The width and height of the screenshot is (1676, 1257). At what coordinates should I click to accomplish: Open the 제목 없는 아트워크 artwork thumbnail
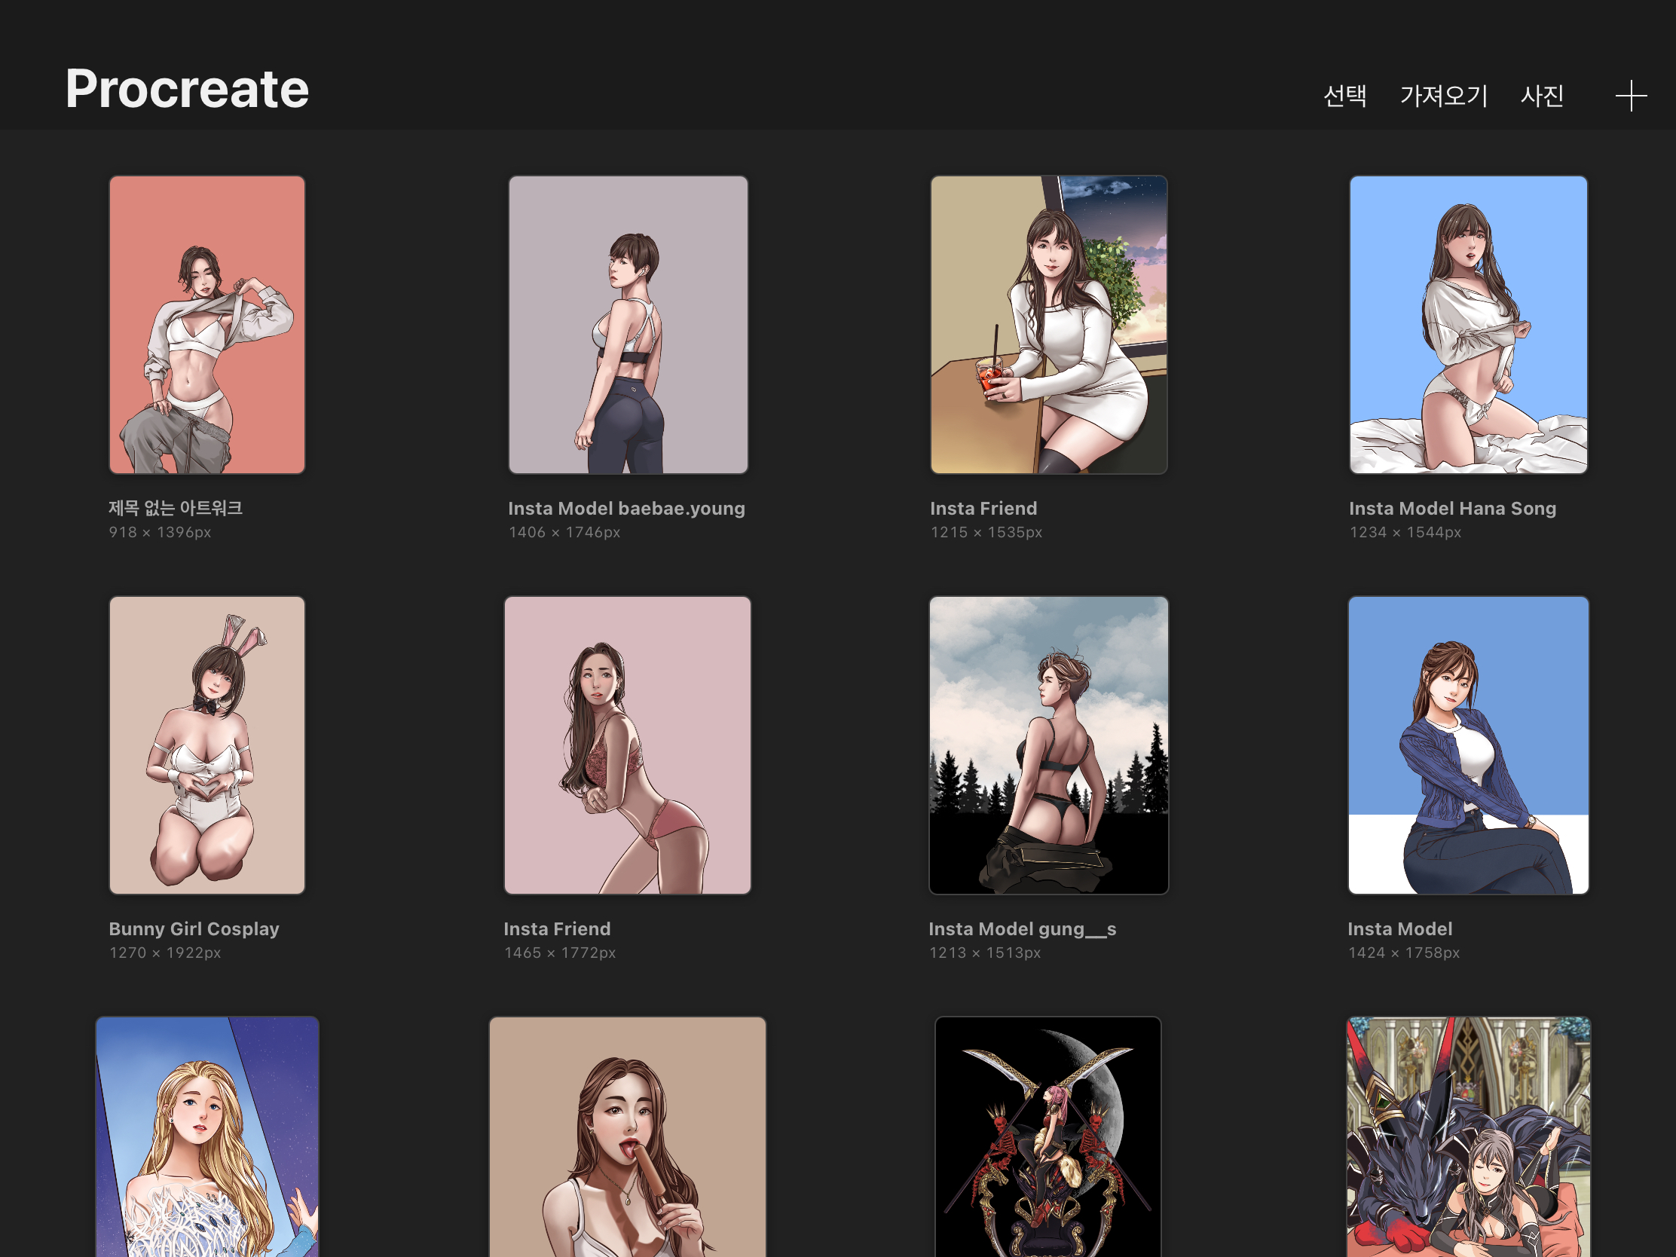click(x=206, y=325)
